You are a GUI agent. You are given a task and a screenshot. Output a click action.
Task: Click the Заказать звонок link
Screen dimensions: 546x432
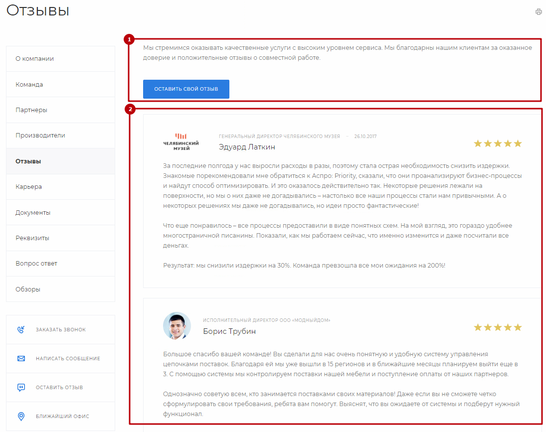(x=61, y=329)
